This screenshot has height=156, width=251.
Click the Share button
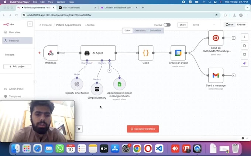pyautogui.click(x=182, y=25)
